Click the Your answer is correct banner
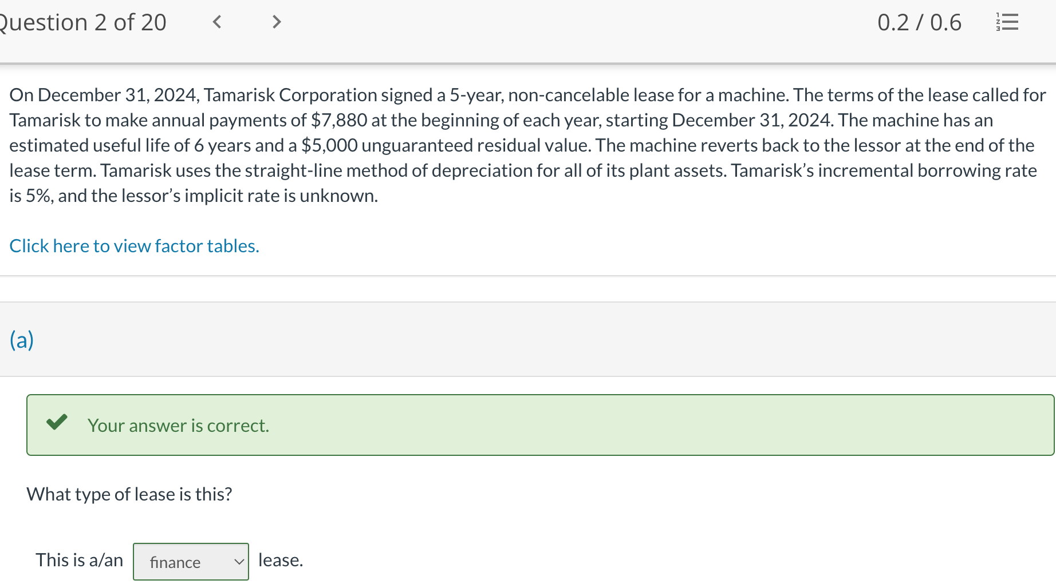This screenshot has height=588, width=1056. click(x=178, y=424)
